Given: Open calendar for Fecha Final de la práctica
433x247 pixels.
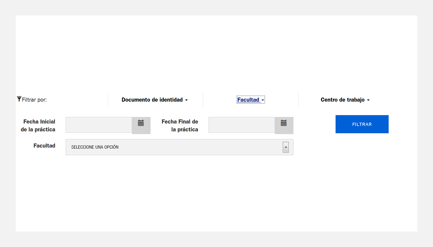Looking at the screenshot, I should click(284, 125).
